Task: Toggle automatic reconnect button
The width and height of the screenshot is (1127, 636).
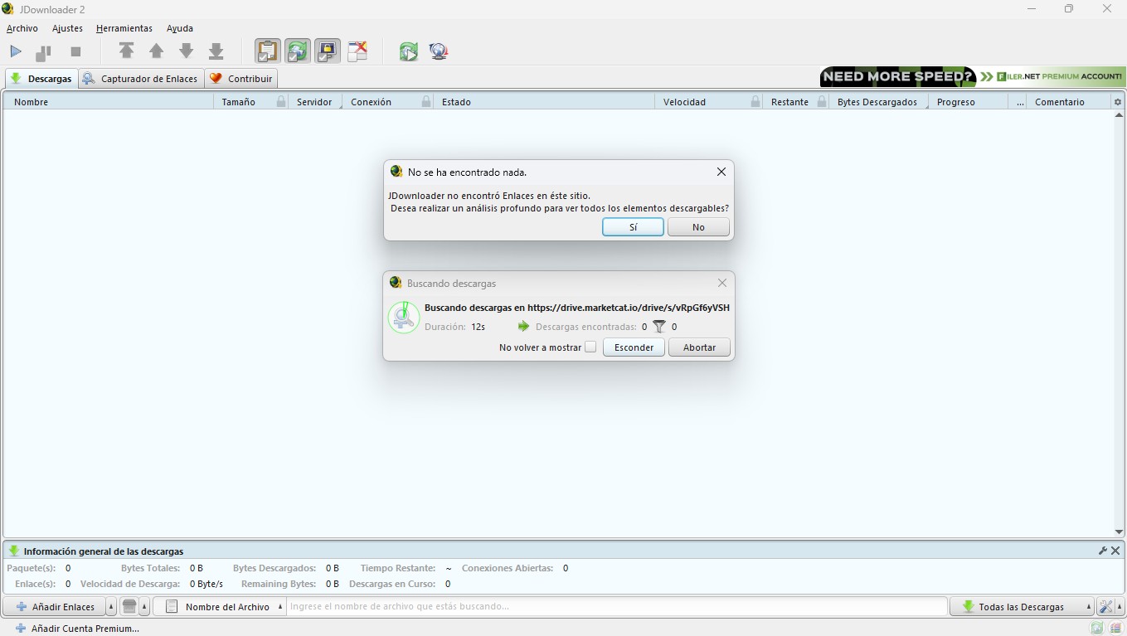Action: pos(297,51)
